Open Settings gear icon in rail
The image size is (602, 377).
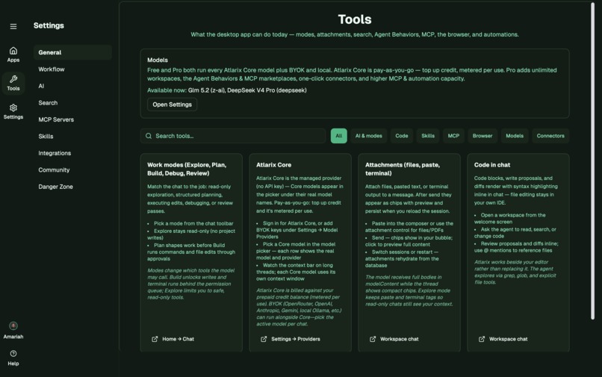point(13,108)
